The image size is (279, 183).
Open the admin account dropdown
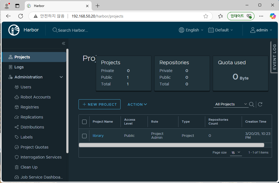[x=261, y=30]
